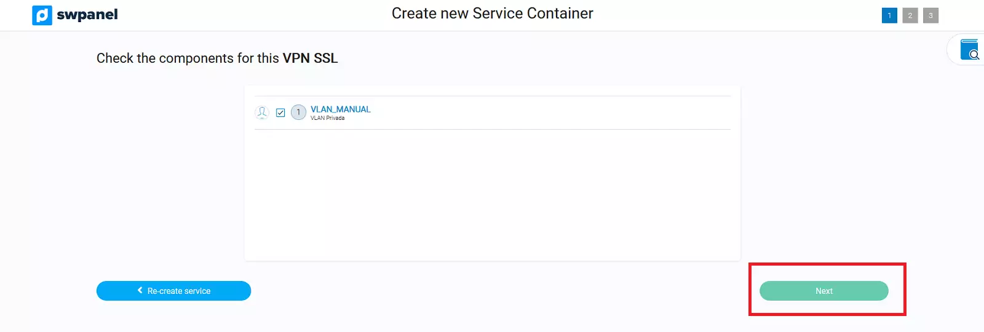Click the back chevron on Re-create service

tap(140, 290)
